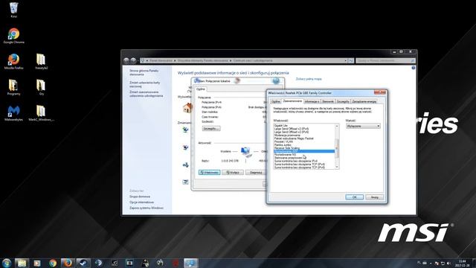The height and width of the screenshot is (268, 476).
Task: Select 'Large Send Offload v2 (IPv6)' property
Action: coord(292,132)
